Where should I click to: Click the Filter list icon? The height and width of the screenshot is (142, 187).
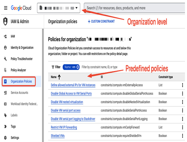(53, 67)
